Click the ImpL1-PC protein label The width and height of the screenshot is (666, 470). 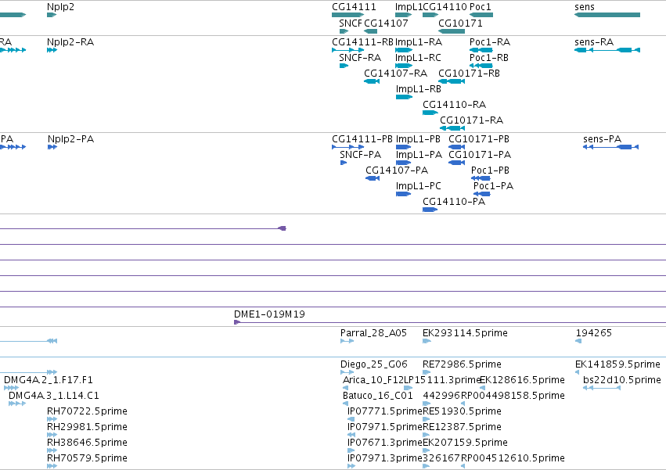point(419,186)
